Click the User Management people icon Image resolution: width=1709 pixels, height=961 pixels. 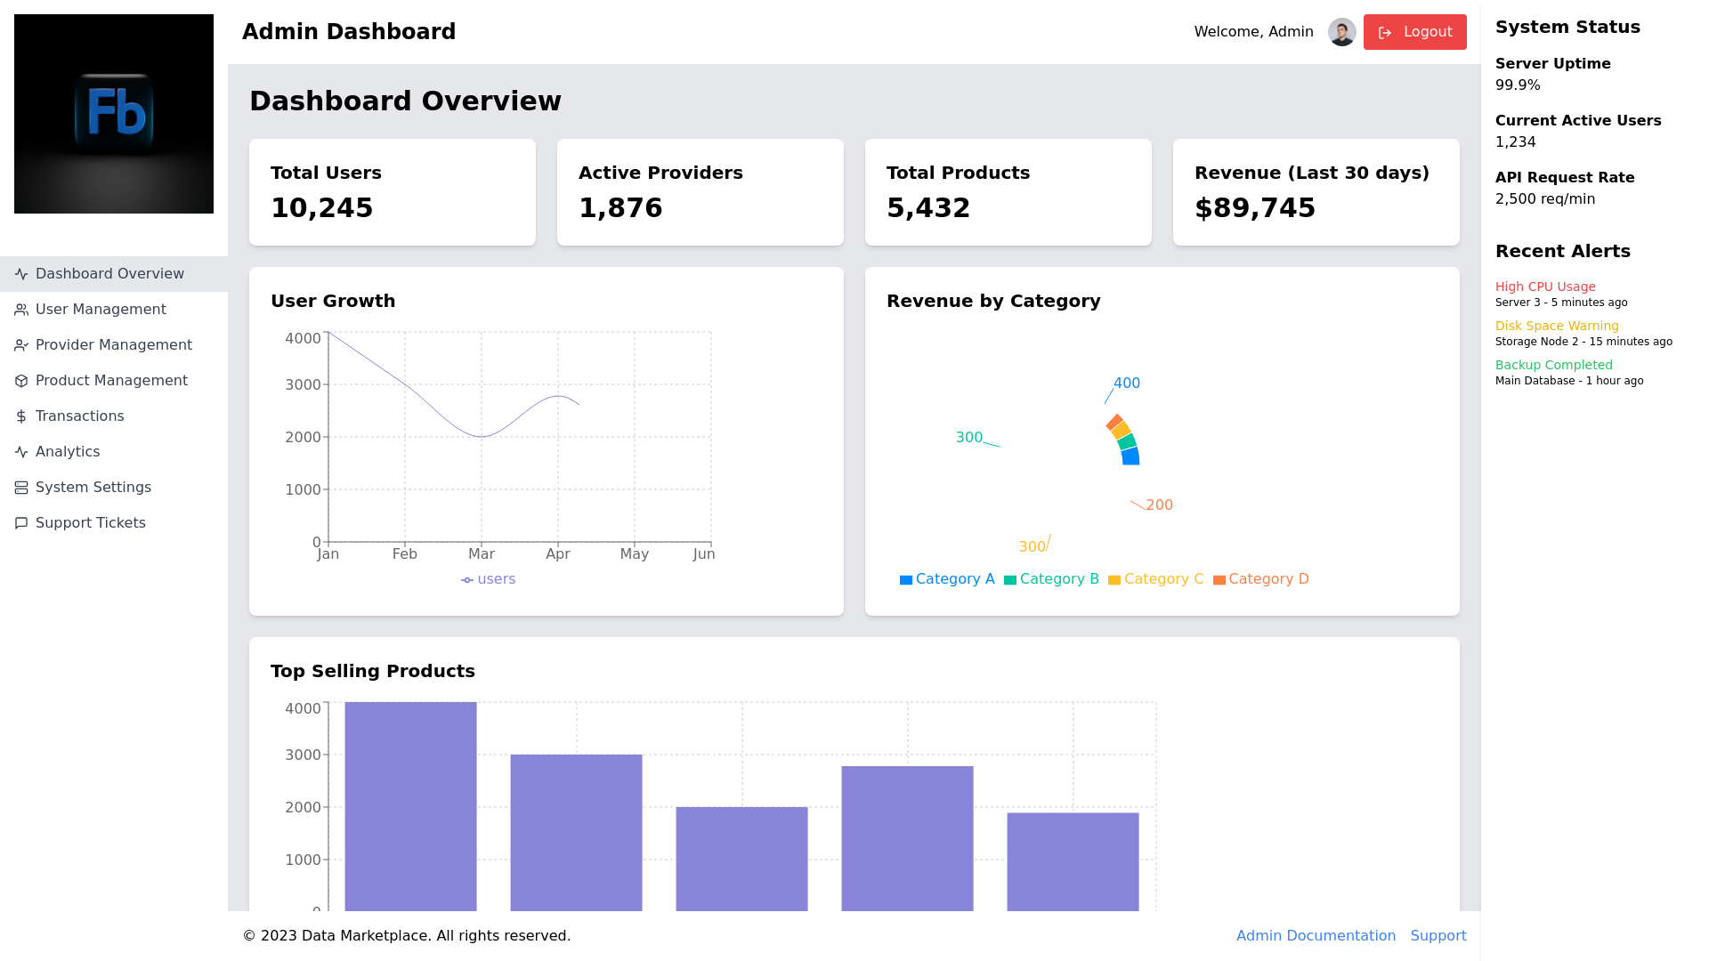21,310
